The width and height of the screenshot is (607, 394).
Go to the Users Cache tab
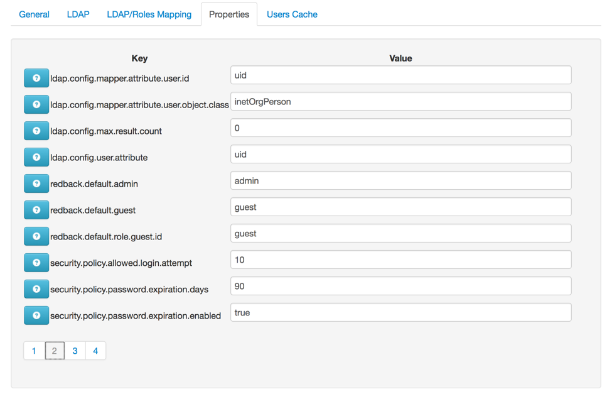click(x=292, y=14)
